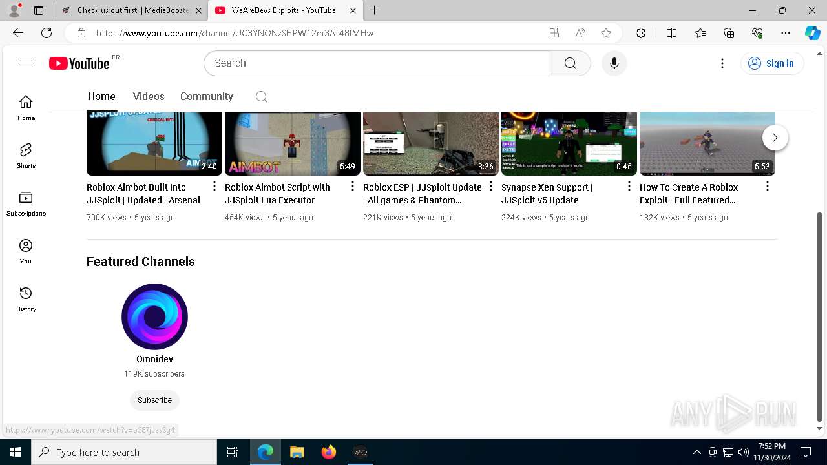Image resolution: width=827 pixels, height=465 pixels.
Task: Focus the YouTube search field
Action: (x=377, y=63)
